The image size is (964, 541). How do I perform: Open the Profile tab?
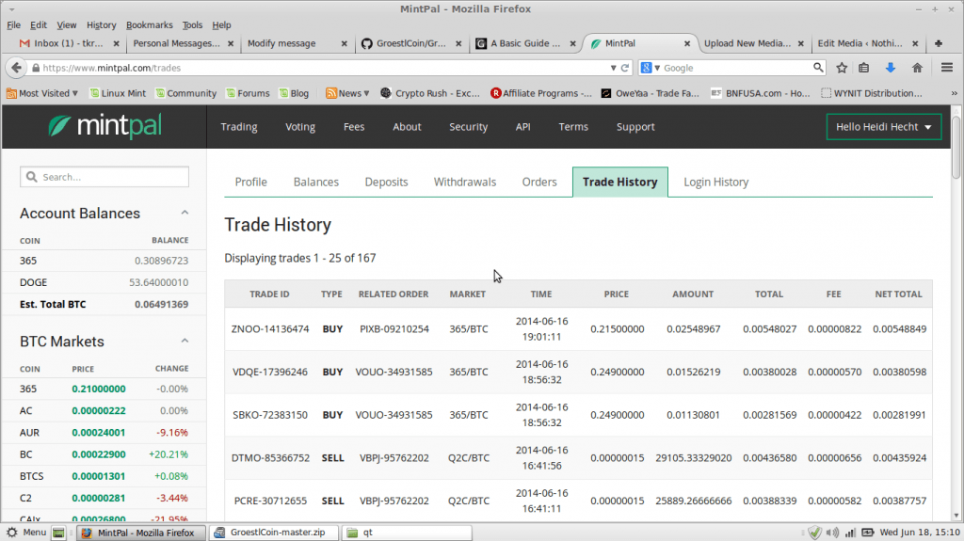[250, 182]
